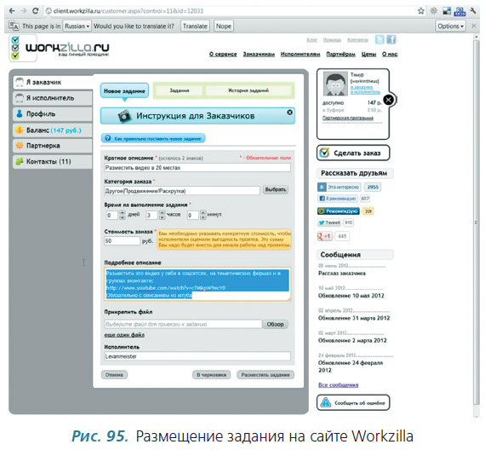The image size is (485, 450).
Task: Decrease the minutes stepper value
Action: pyautogui.click(x=203, y=217)
